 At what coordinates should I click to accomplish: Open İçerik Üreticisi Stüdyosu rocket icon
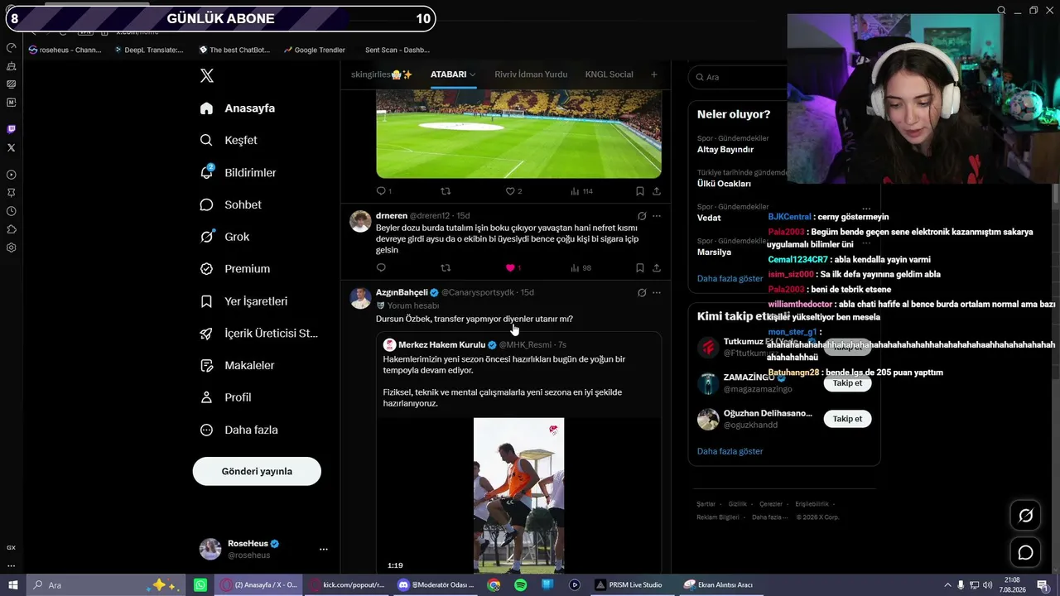207,334
